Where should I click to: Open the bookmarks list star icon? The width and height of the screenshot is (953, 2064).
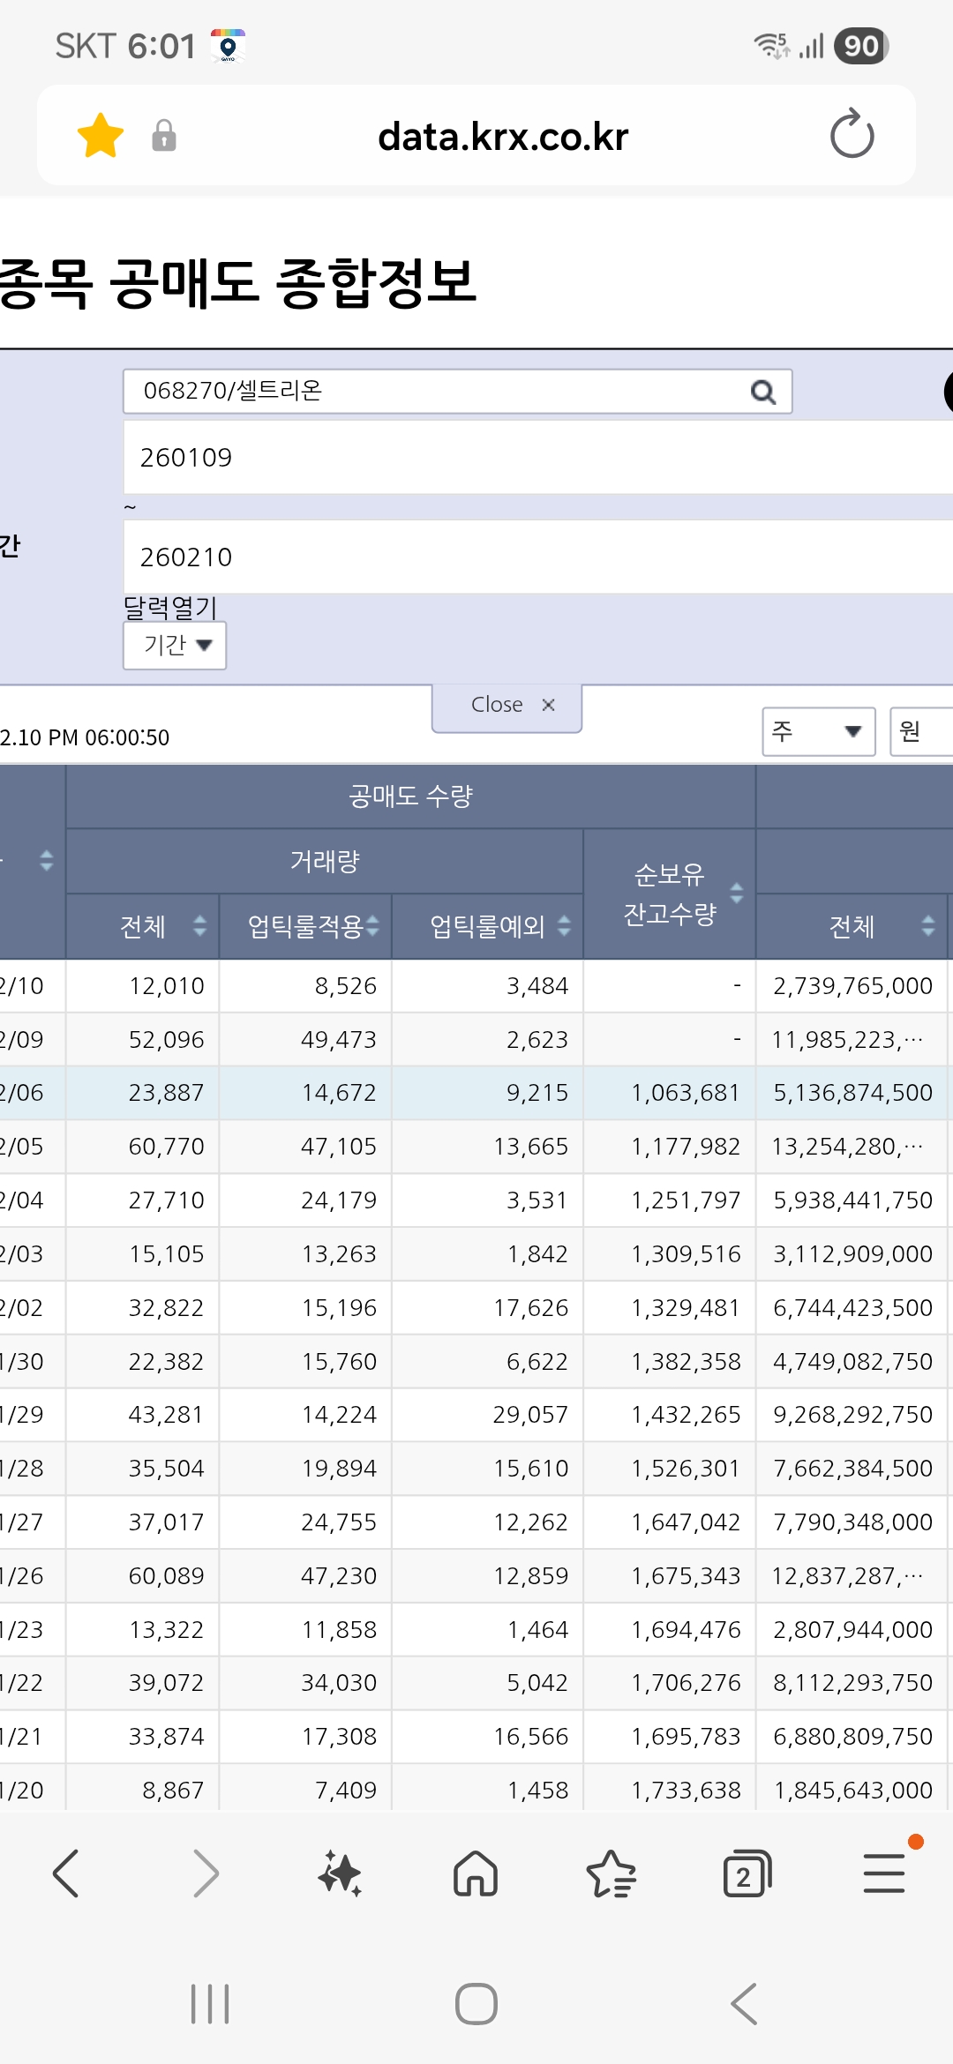(611, 1873)
